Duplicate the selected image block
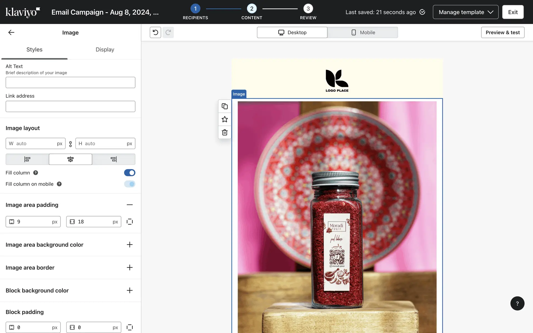Image resolution: width=533 pixels, height=333 pixels. click(x=225, y=106)
